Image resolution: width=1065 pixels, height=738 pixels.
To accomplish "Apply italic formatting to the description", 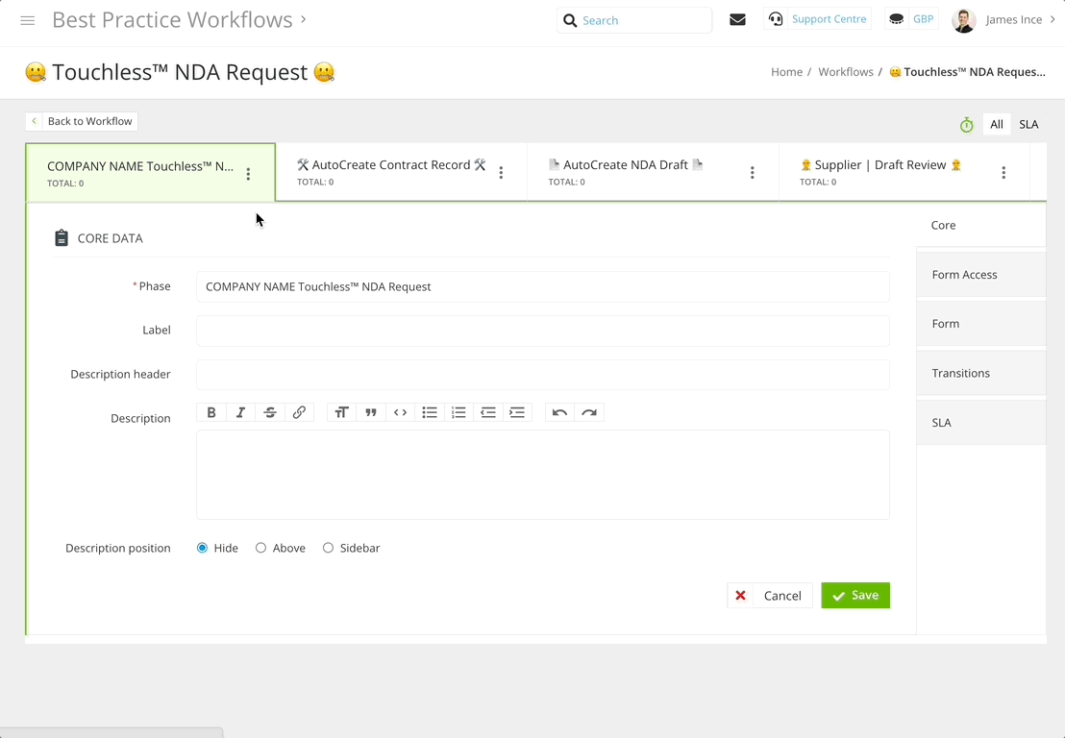I will 240,412.
